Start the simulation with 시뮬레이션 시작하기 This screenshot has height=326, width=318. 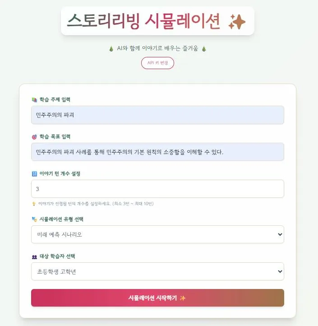(157, 298)
